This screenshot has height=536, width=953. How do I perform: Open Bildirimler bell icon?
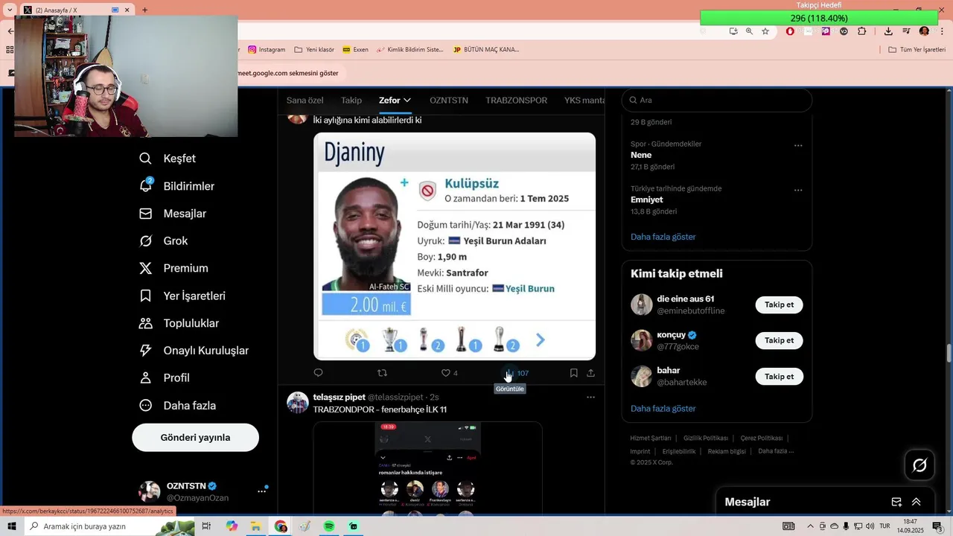(x=146, y=186)
